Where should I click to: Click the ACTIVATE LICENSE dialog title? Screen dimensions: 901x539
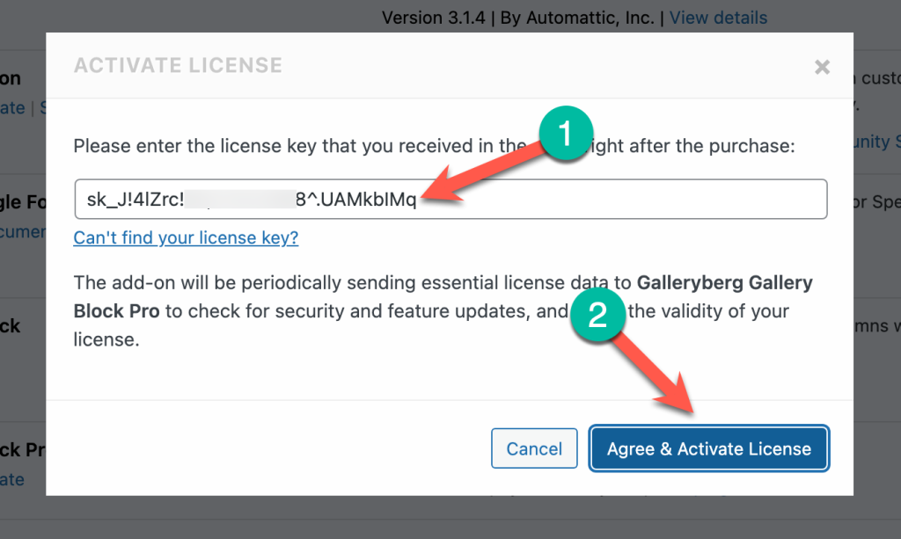178,66
